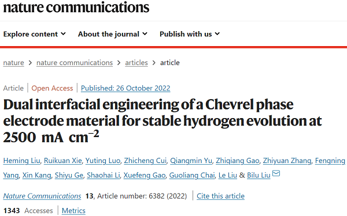Navigate to the articles breadcrumb

point(136,63)
